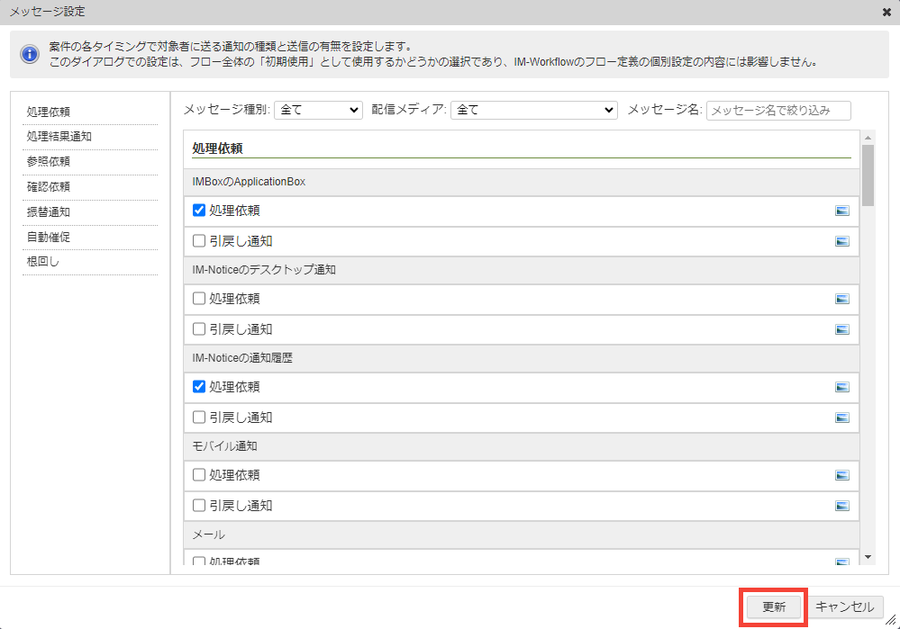The image size is (900, 629).
Task: Click the scrollbar down arrow in message list
Action: pos(868,557)
